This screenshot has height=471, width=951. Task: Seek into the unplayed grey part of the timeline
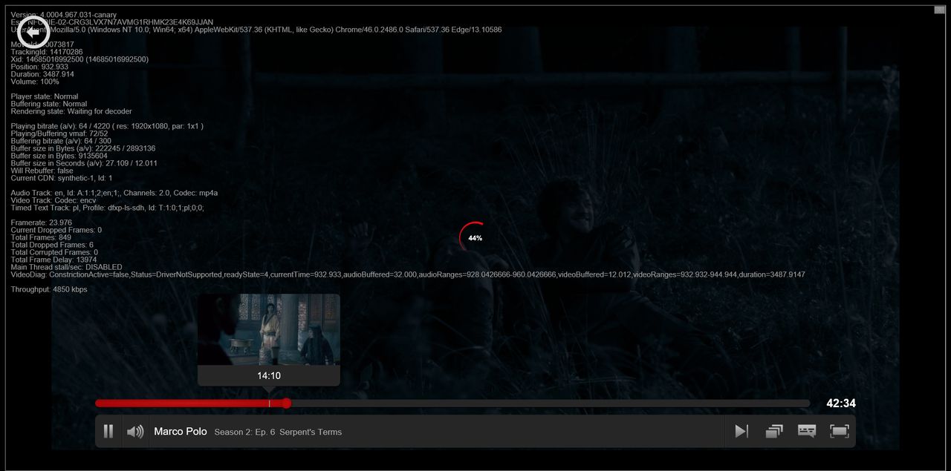[x=550, y=404]
